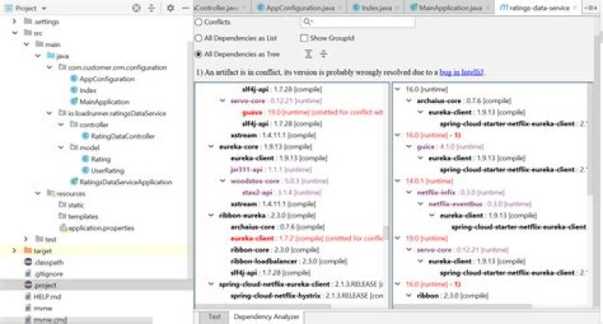Open the Text tab at bottom
This screenshot has height=324, width=603.
pos(214,316)
